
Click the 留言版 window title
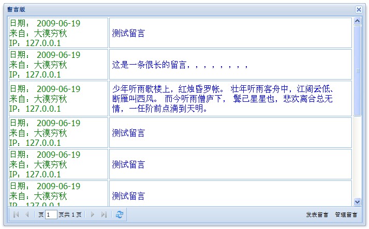click(x=16, y=9)
